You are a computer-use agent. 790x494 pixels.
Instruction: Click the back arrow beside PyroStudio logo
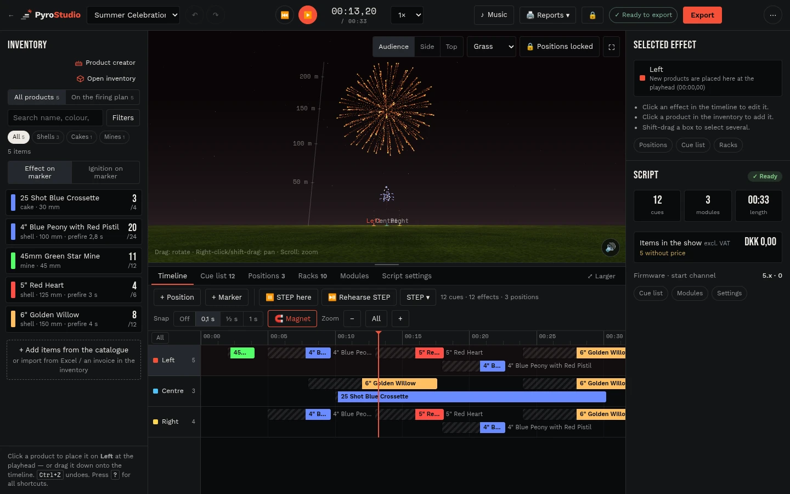pos(11,15)
